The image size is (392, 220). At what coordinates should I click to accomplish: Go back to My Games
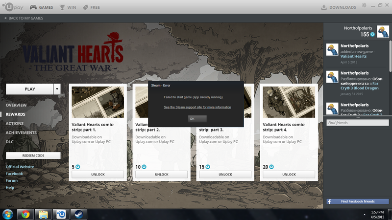(24, 18)
